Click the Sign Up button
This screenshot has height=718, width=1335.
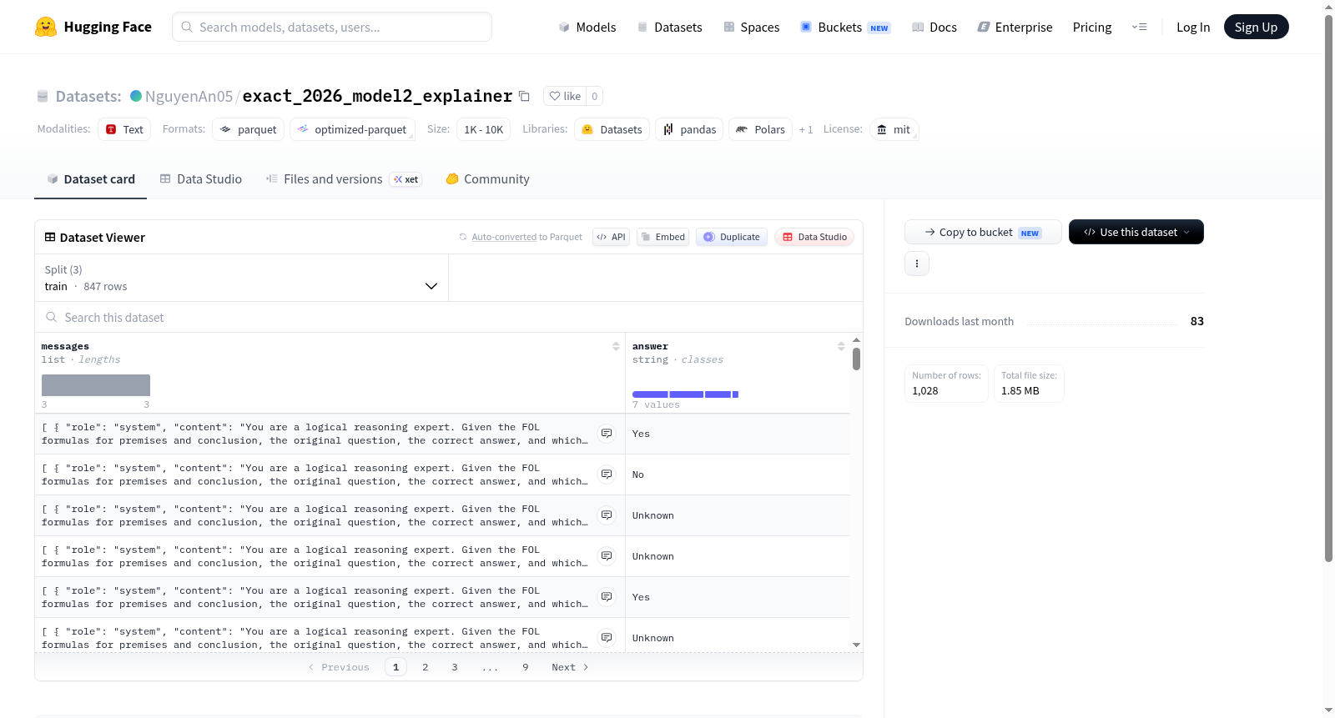(1256, 27)
